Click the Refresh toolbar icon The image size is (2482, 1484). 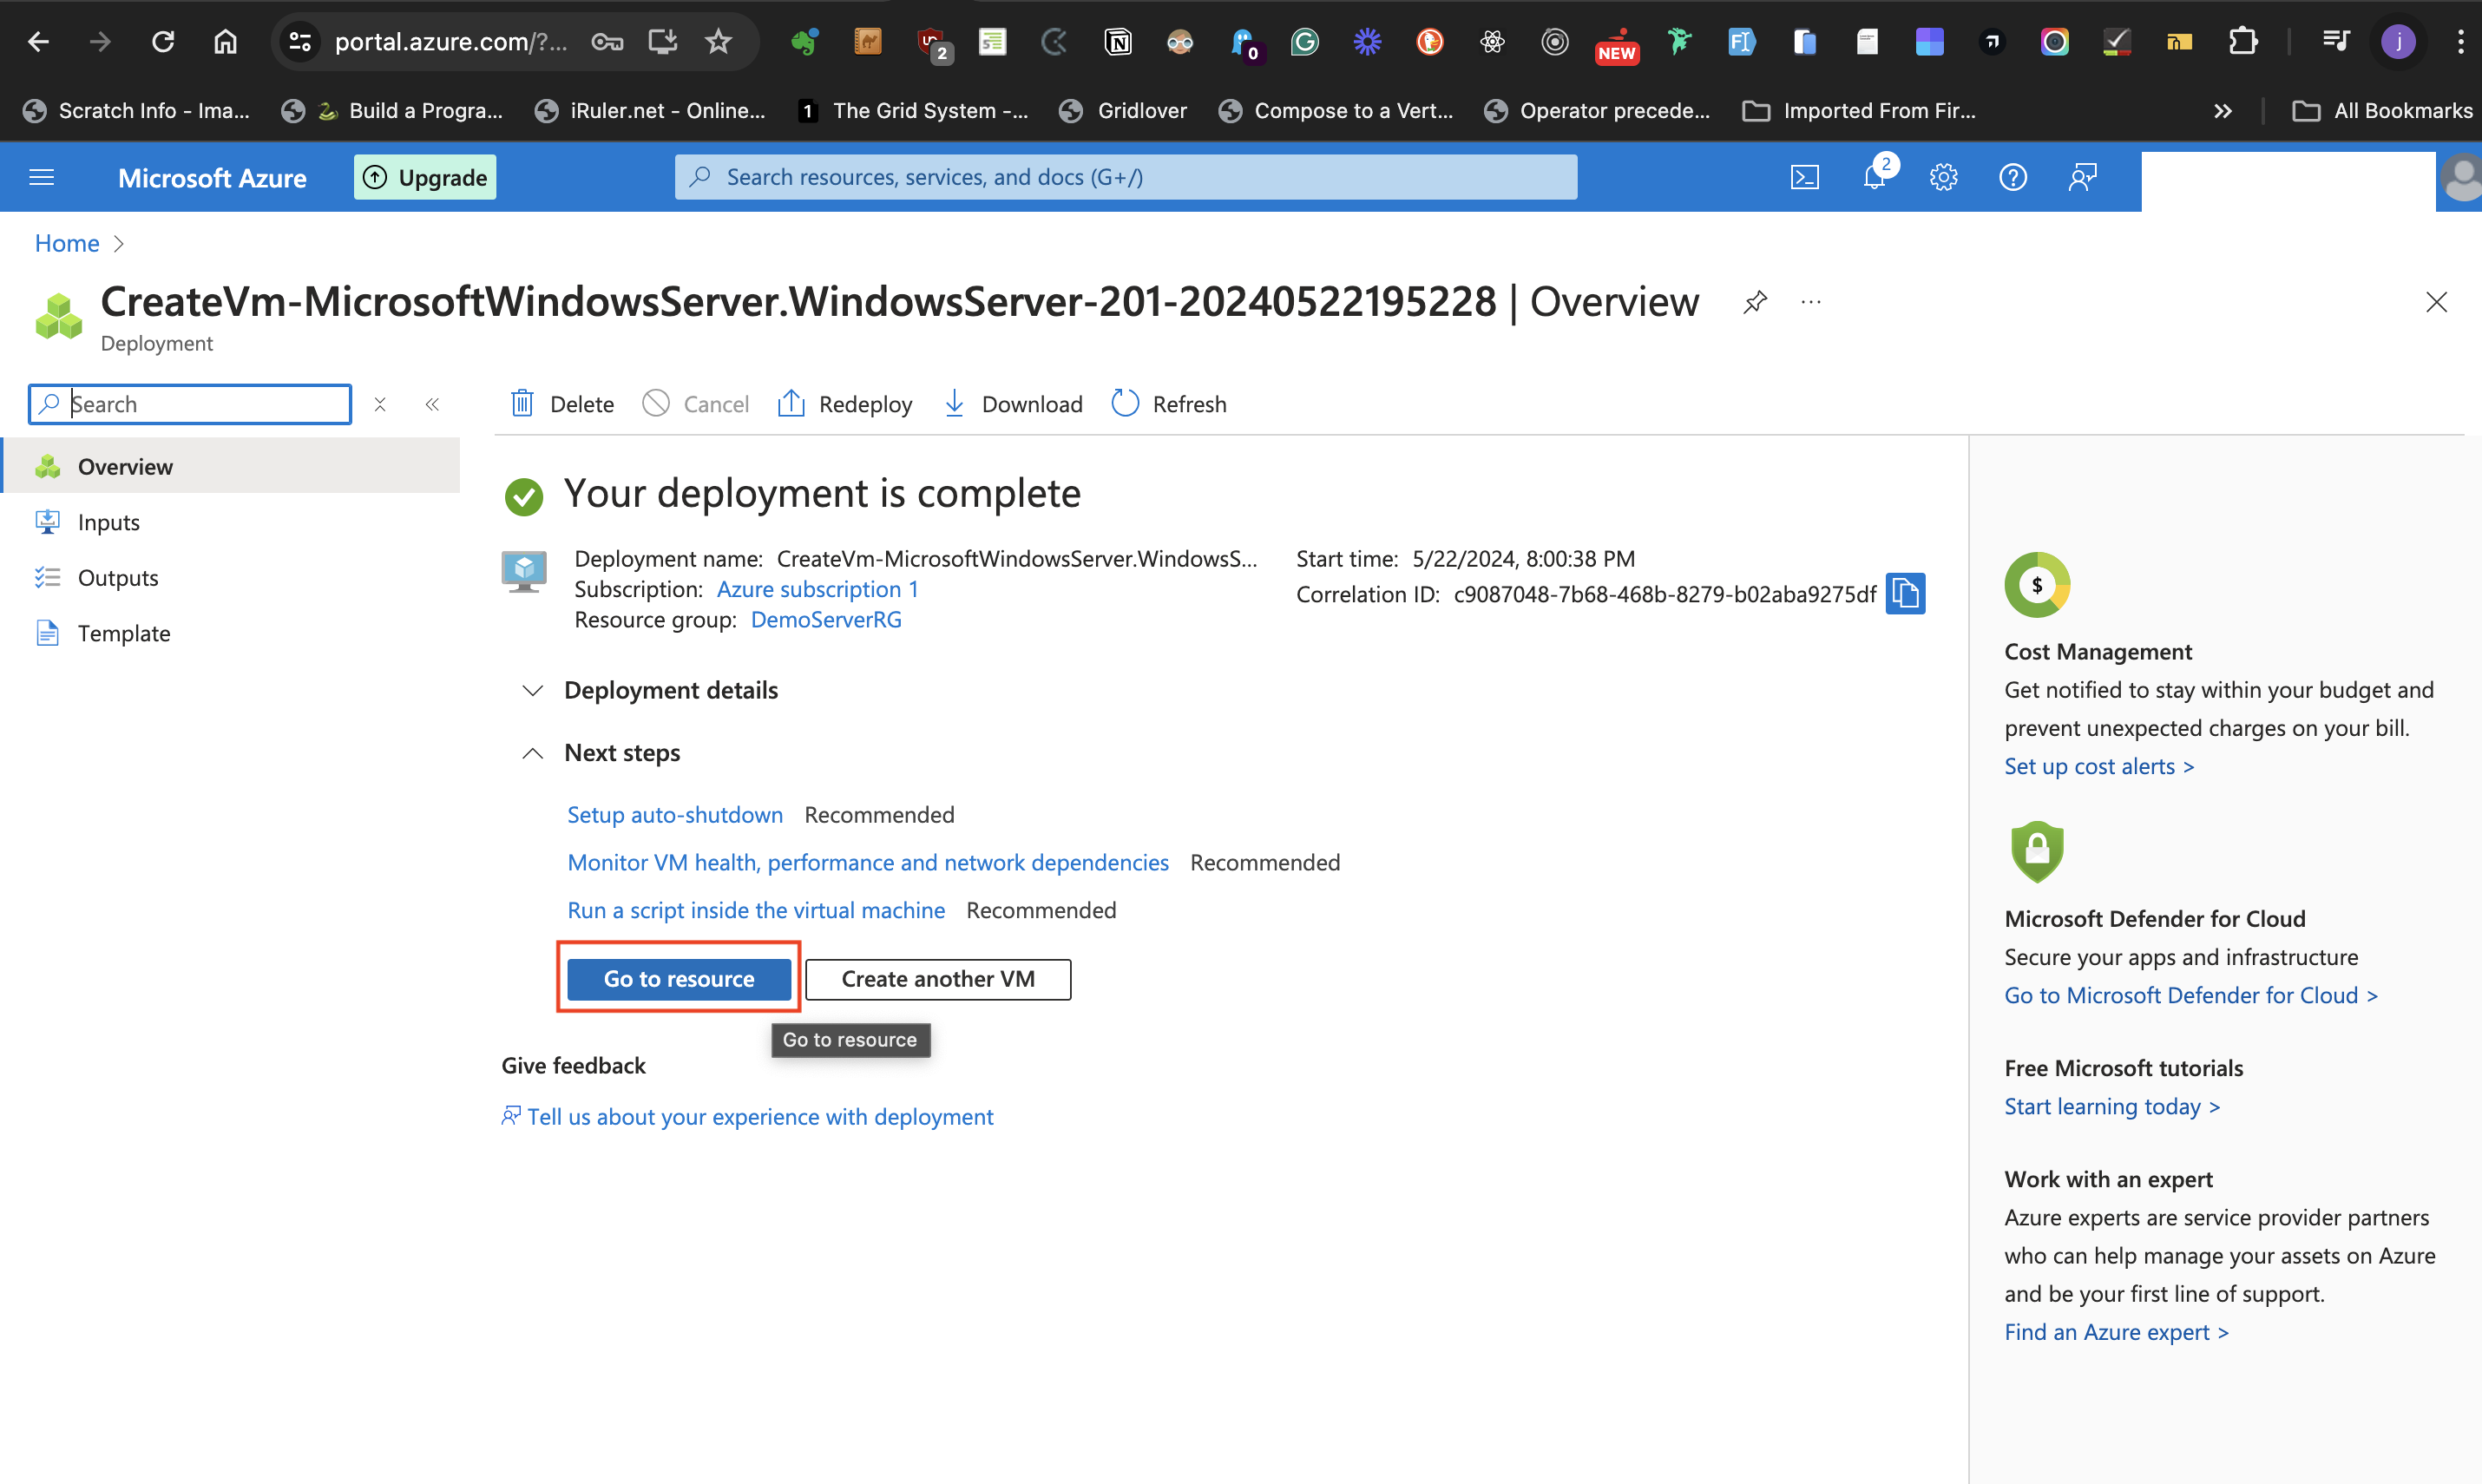[1125, 403]
